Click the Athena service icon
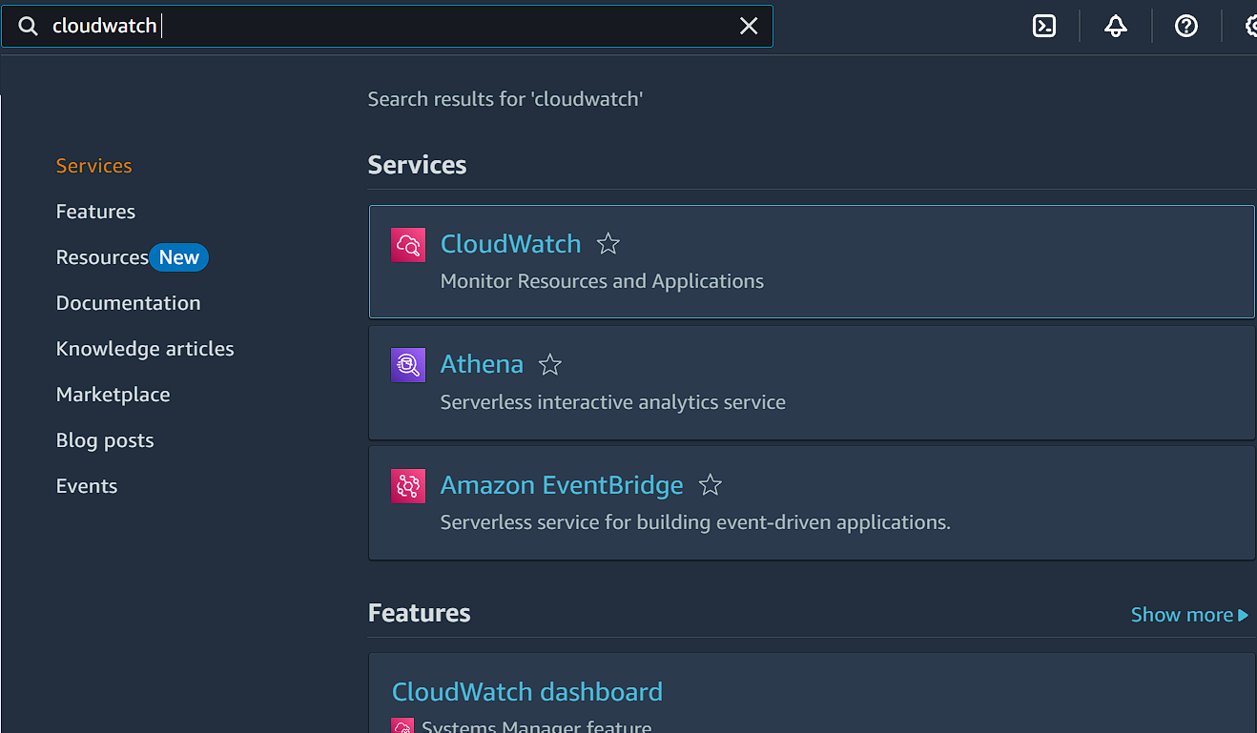 point(408,365)
